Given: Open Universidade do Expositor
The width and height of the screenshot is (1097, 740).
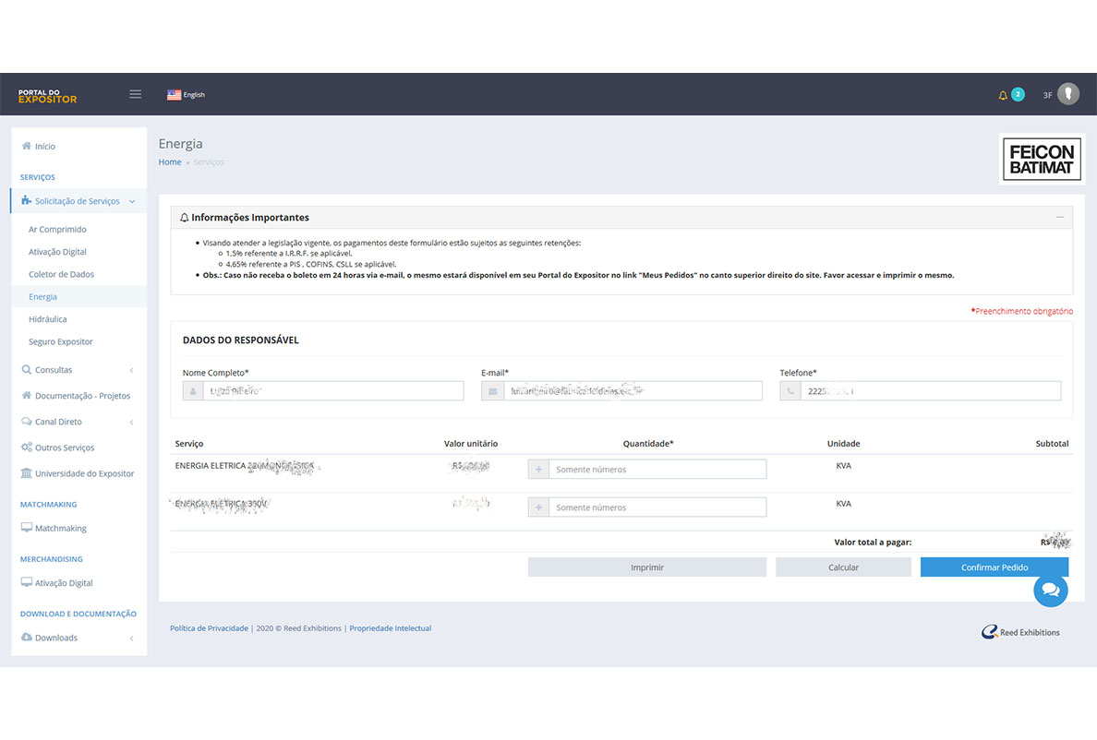Looking at the screenshot, I should tap(84, 473).
